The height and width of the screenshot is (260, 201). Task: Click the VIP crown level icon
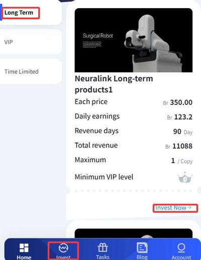tap(185, 177)
